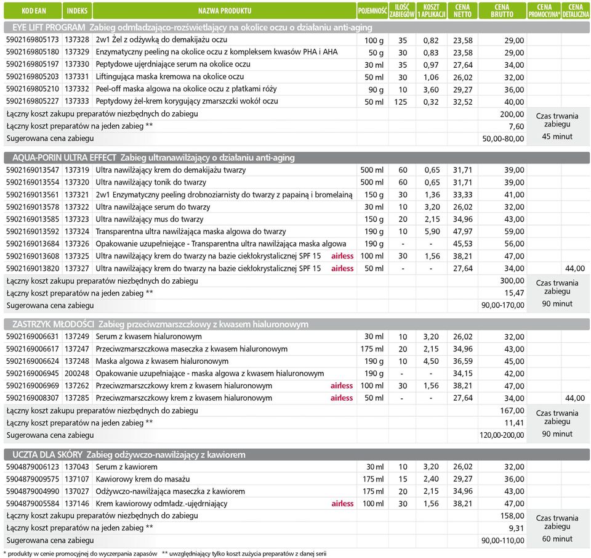Click index number 200248
Screen dimensions: 591x558
point(77,374)
